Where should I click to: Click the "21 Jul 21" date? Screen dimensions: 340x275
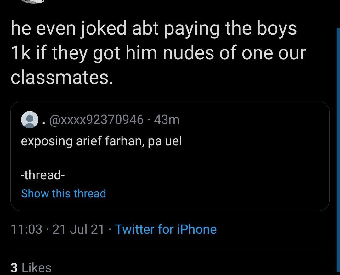click(x=78, y=229)
